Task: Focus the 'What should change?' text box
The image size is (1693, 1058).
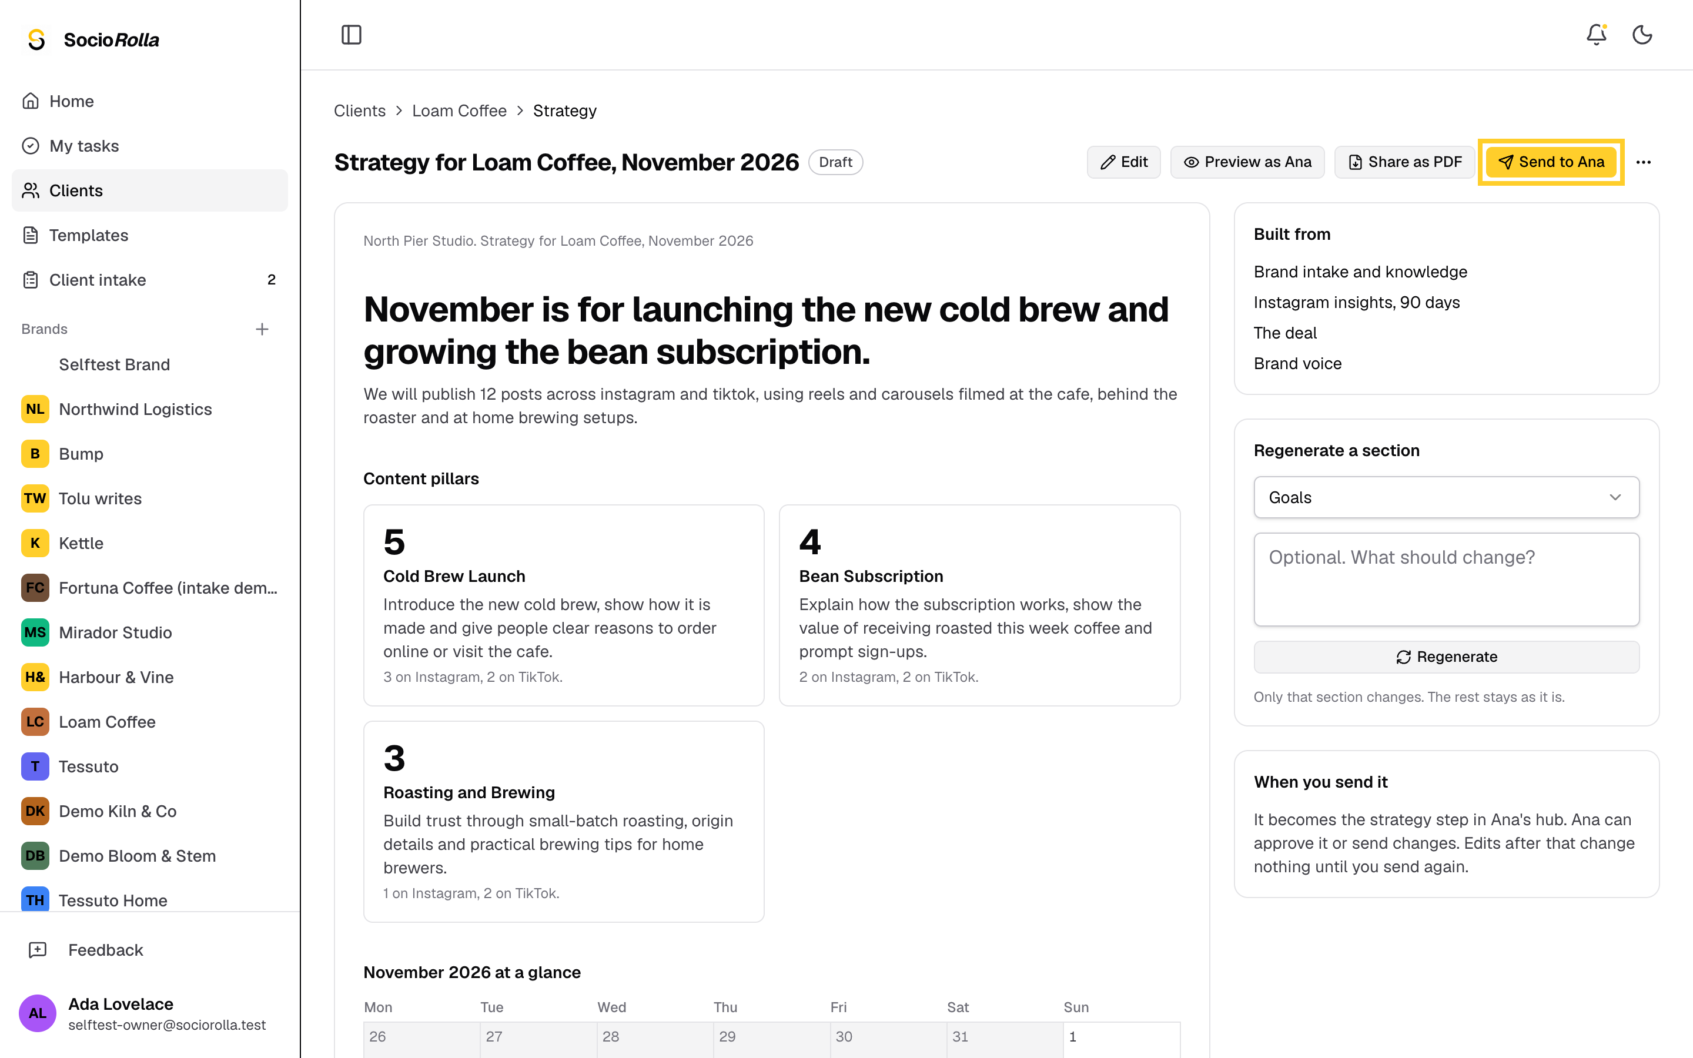Action: pos(1446,580)
